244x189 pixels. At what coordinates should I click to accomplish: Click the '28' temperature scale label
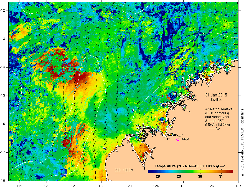[158, 176]
